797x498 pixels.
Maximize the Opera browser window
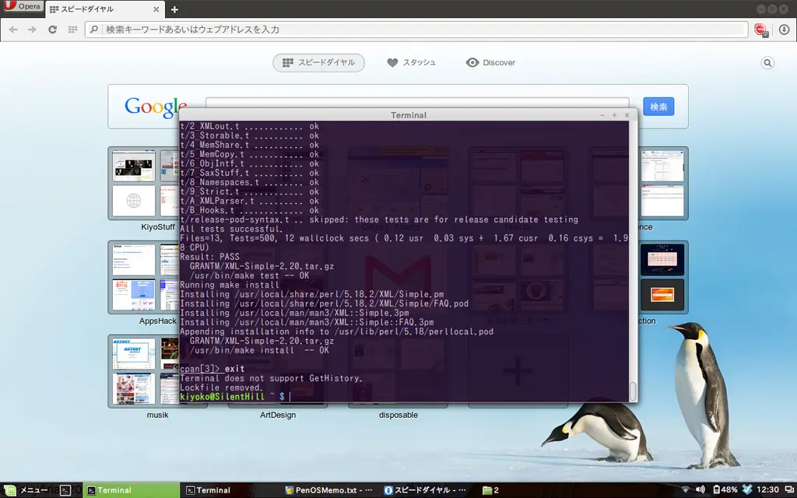[x=772, y=9]
